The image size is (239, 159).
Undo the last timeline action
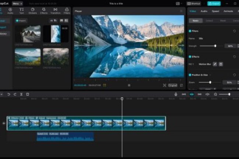(9, 94)
